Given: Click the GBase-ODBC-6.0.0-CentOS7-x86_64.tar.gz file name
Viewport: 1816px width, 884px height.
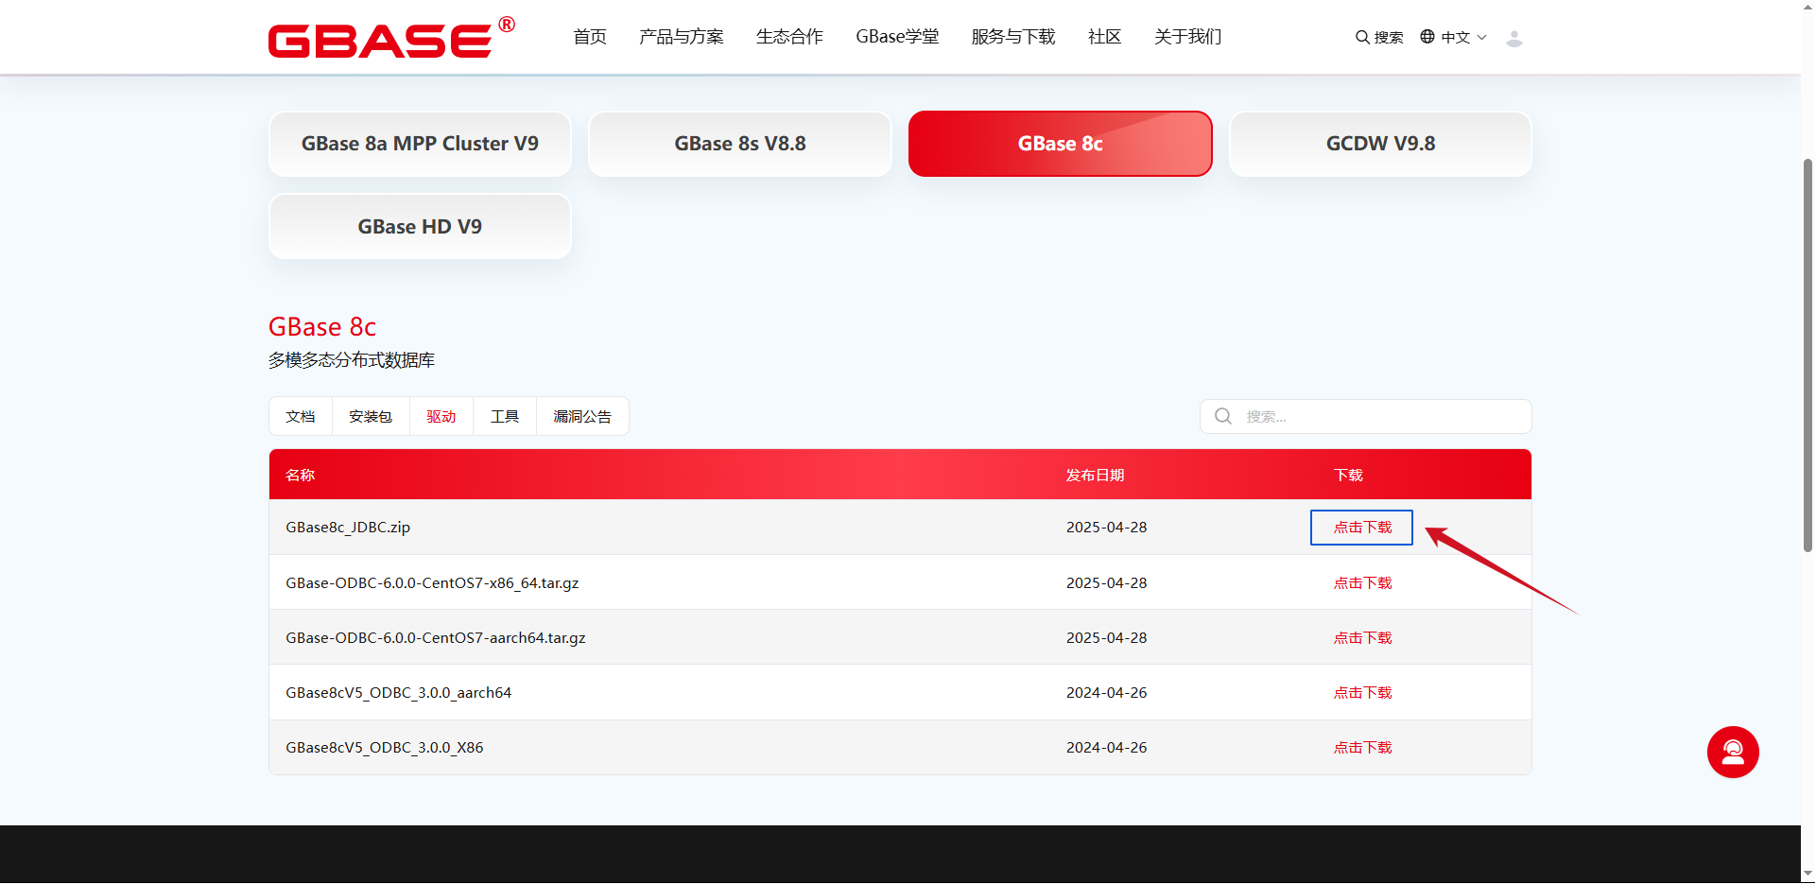Looking at the screenshot, I should point(432,583).
